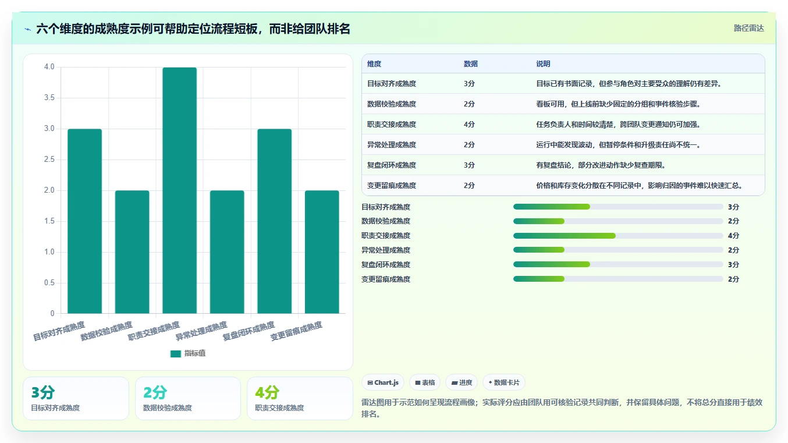Image resolution: width=788 pixels, height=443 pixels.
Task: Open the 2分 数据校验成熟度 data card
Action: click(x=188, y=399)
